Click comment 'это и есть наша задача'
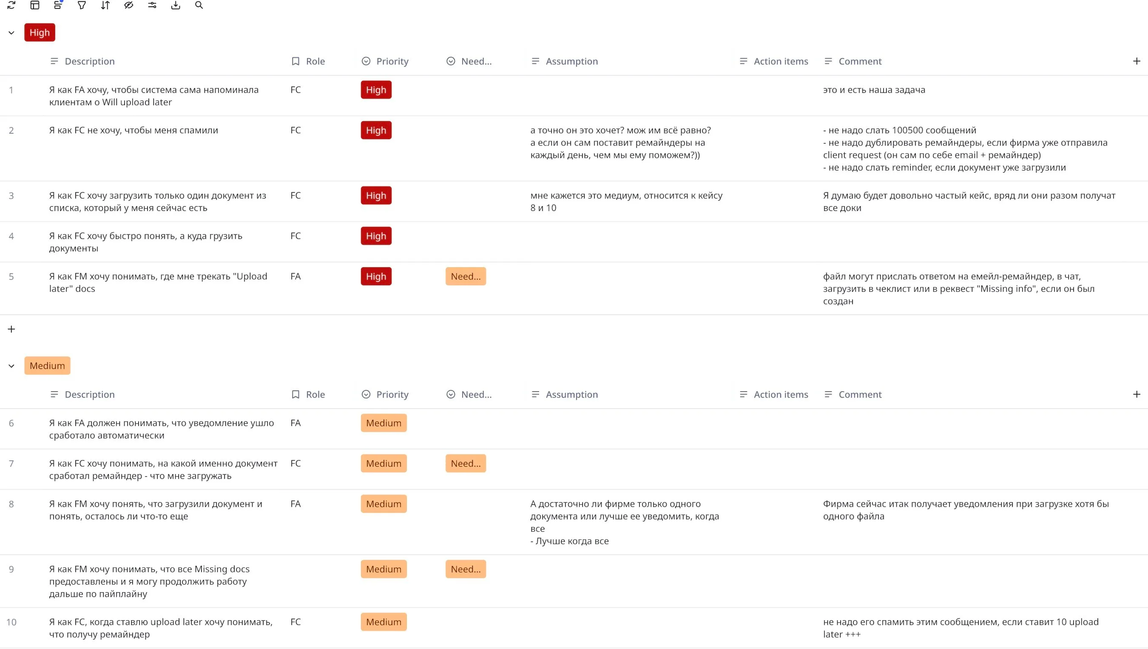This screenshot has height=649, width=1148. point(874,90)
